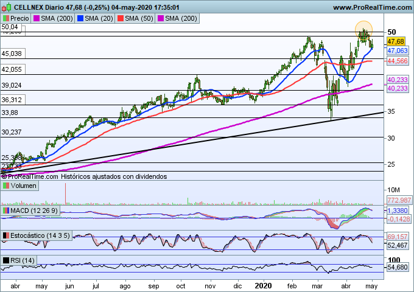
Task: Click the tall red volume spike bar
Action: point(66,194)
